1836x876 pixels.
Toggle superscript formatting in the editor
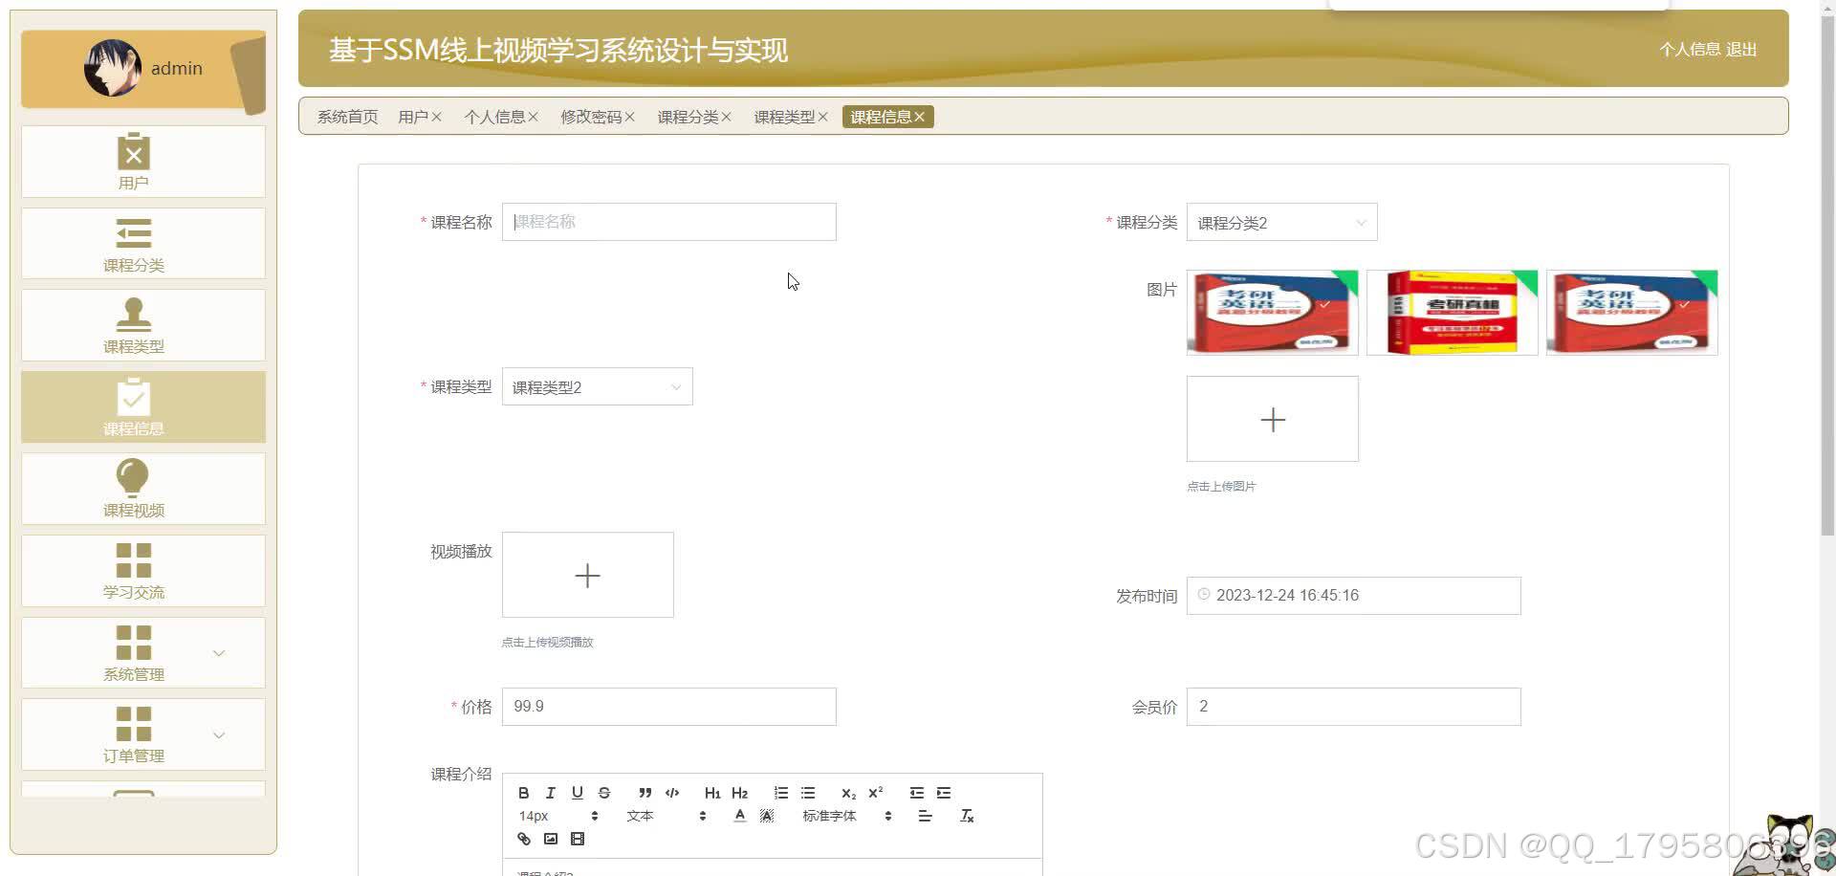click(x=873, y=792)
